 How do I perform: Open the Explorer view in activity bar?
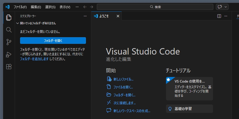[x=9, y=17]
